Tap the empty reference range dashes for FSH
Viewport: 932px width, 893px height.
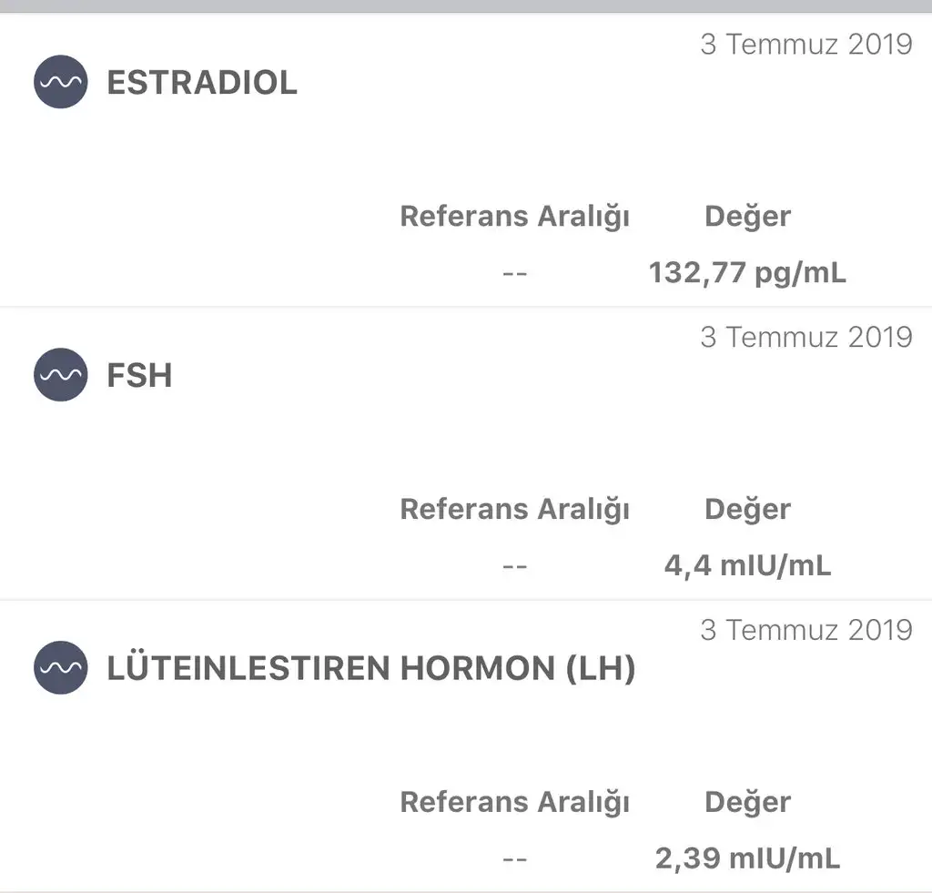click(515, 566)
